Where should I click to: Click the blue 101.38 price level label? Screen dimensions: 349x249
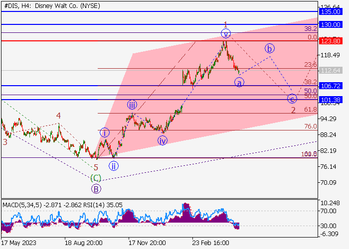331,100
